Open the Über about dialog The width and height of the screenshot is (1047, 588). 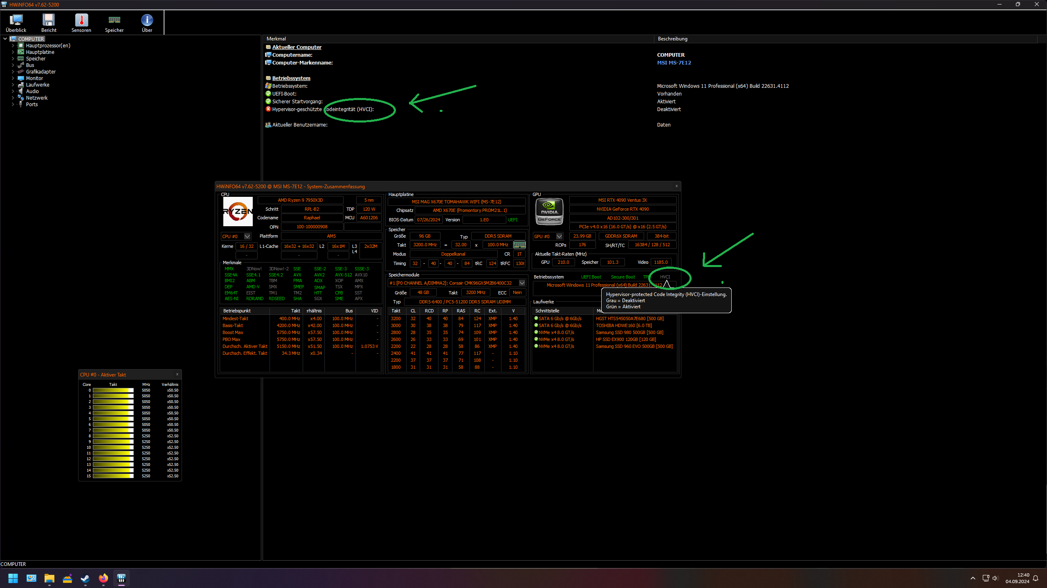tap(146, 22)
